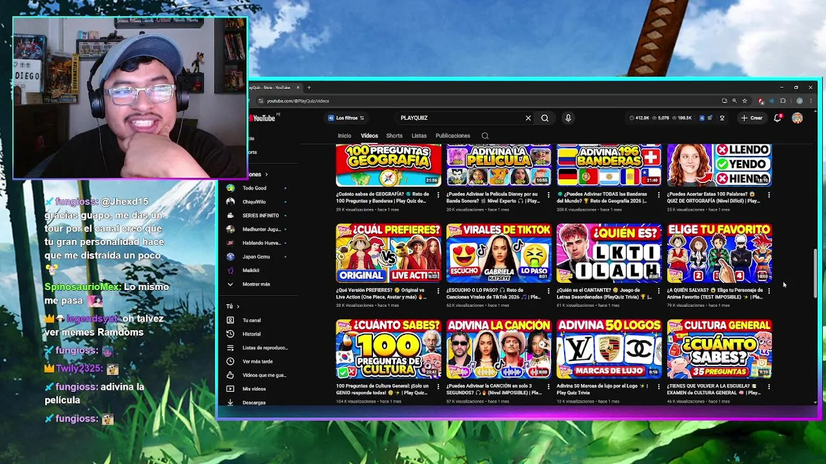Screen dimensions: 826x464
Task: Expand Suscripciones section chevron
Action: click(266, 175)
